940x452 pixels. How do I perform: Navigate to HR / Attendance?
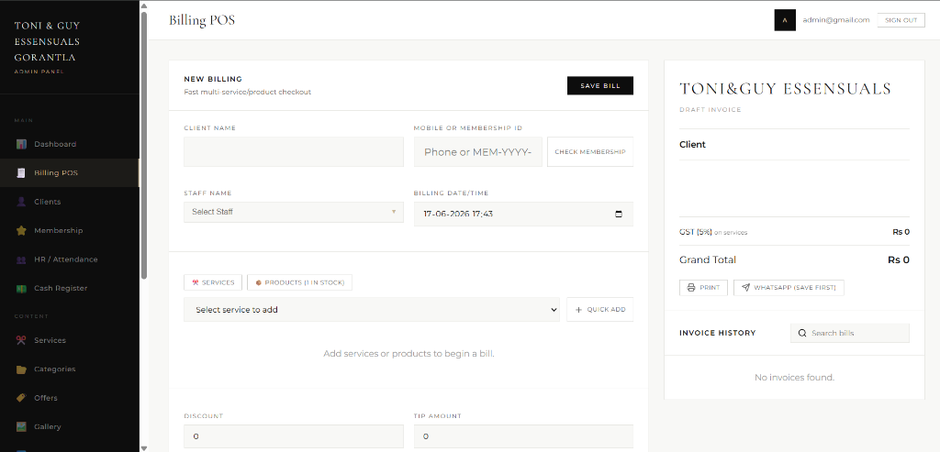tap(70, 259)
